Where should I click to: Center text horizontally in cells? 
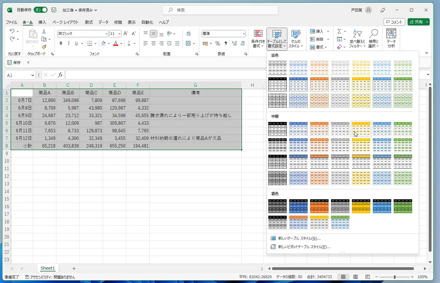(154, 43)
